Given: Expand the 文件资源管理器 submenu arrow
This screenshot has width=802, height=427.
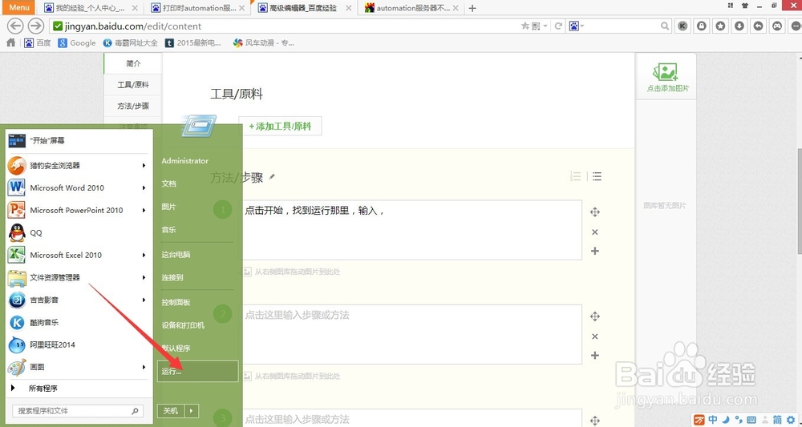Looking at the screenshot, I should pos(144,277).
